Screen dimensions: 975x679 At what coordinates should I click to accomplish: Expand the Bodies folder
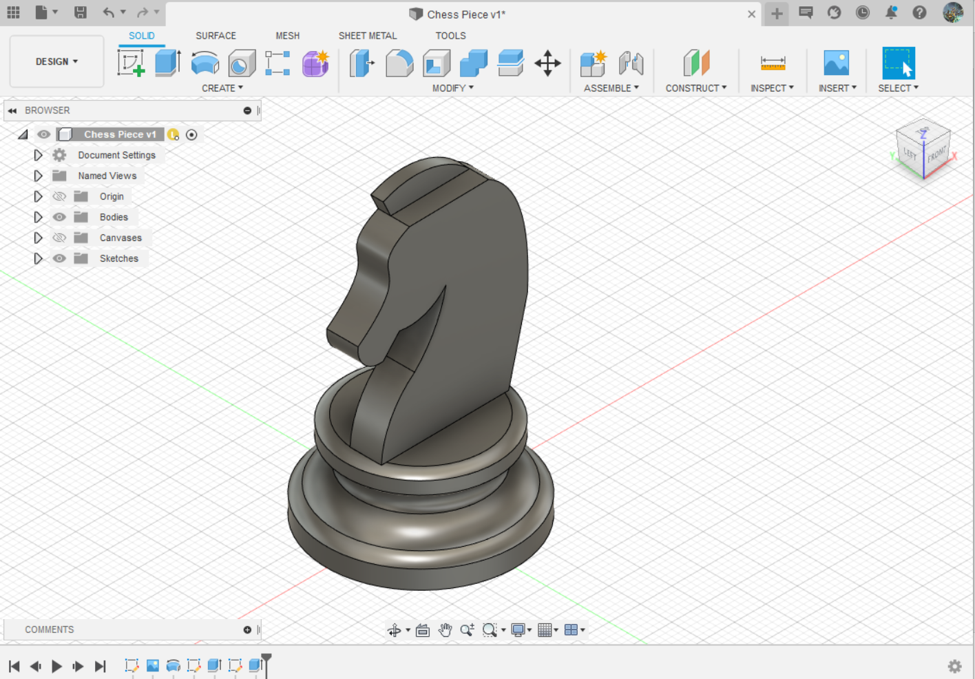(x=38, y=217)
